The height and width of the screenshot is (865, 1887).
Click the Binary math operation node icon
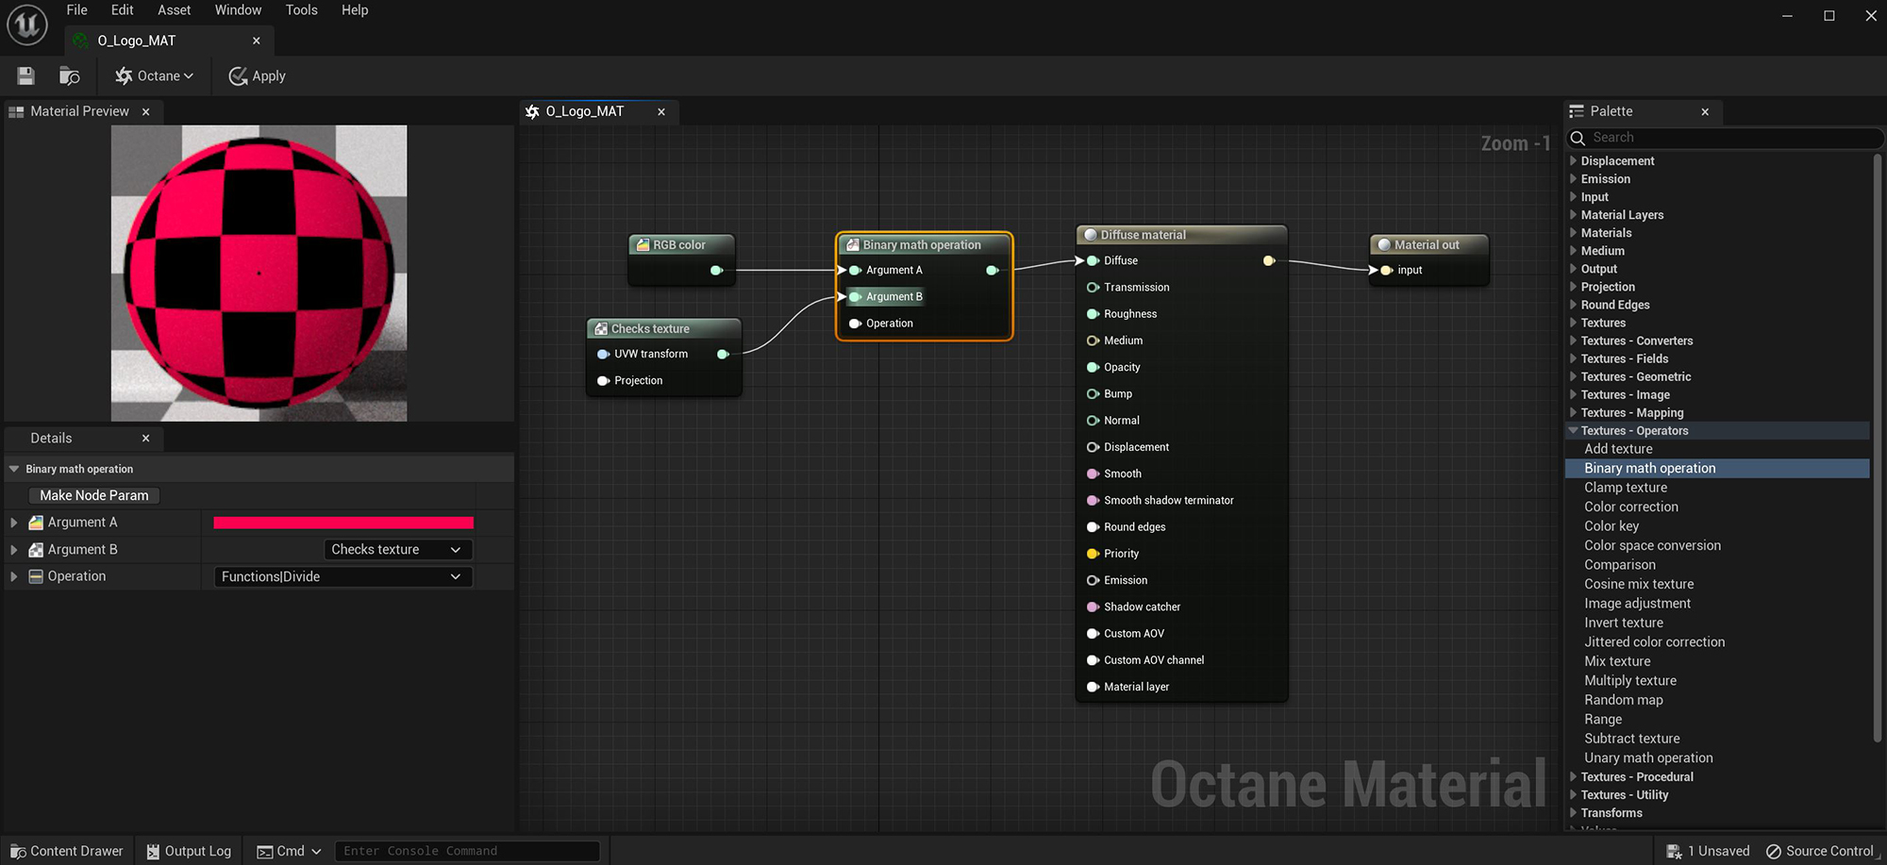click(x=853, y=244)
